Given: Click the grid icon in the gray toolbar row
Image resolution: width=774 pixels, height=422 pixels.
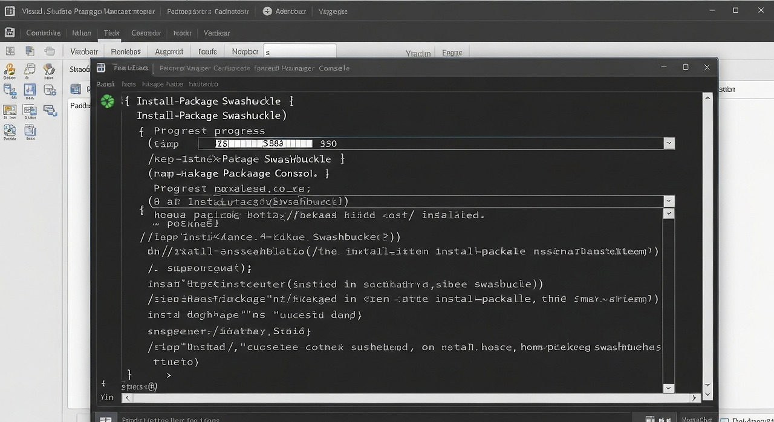Looking at the screenshot, I should pos(10,52).
